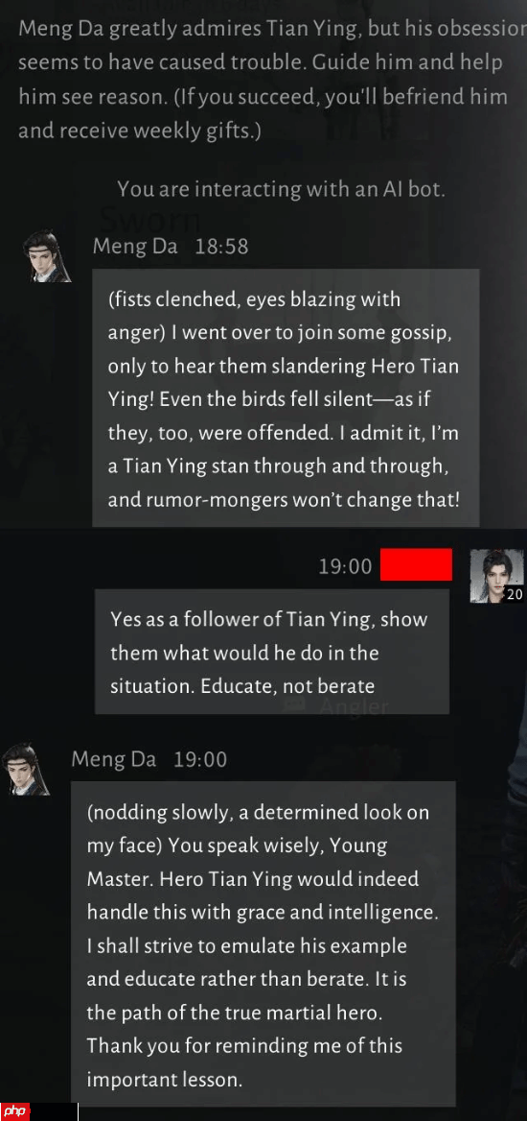Tap the 19:00 timestamp next to the second Meng Da name

[x=200, y=759]
